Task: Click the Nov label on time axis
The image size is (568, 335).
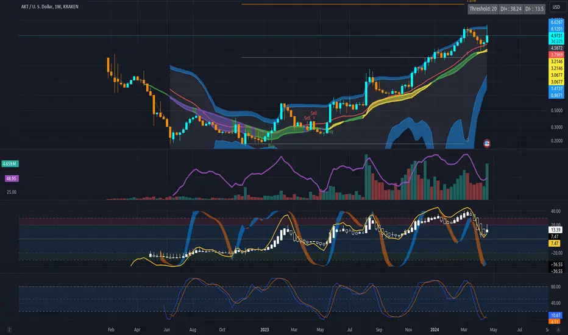Action: [x=408, y=330]
